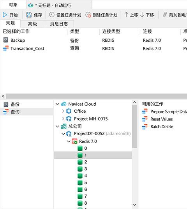187x209 pixels.
Task: Click the Move Up (上移) arrow icon
Action: pos(126,14)
